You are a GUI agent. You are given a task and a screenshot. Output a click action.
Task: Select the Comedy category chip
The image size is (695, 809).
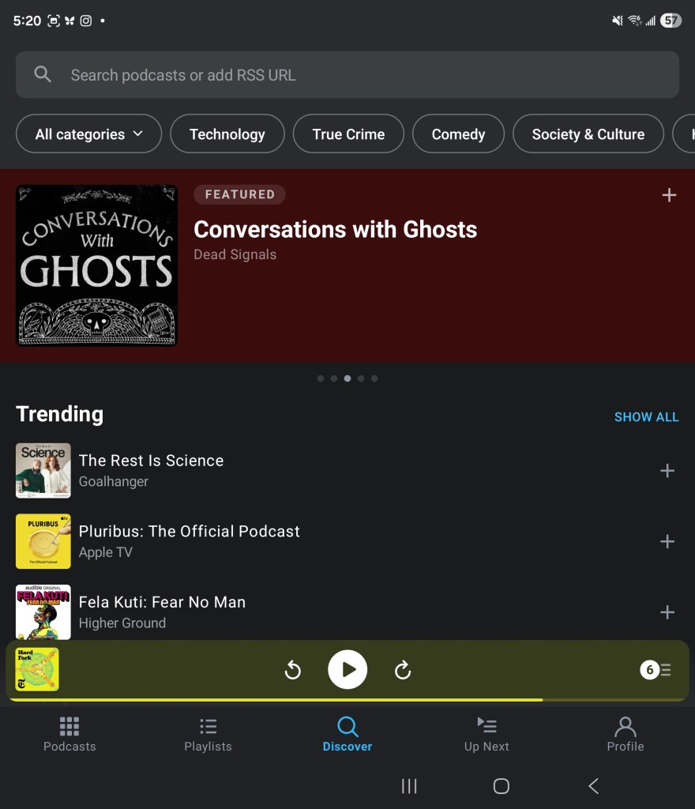pos(458,134)
